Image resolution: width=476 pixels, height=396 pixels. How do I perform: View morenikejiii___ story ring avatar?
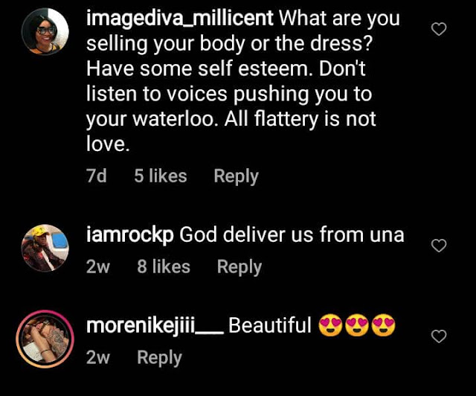[x=45, y=339]
